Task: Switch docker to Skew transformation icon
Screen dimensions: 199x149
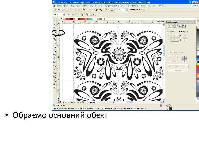Action: 184,26
